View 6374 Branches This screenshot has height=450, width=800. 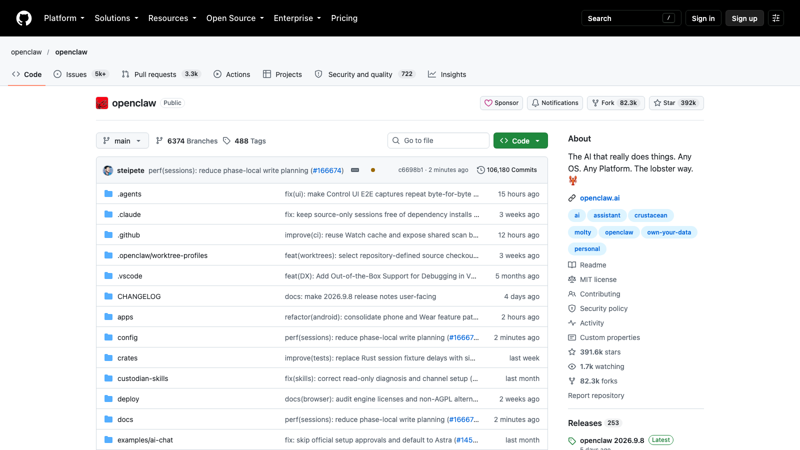186,141
